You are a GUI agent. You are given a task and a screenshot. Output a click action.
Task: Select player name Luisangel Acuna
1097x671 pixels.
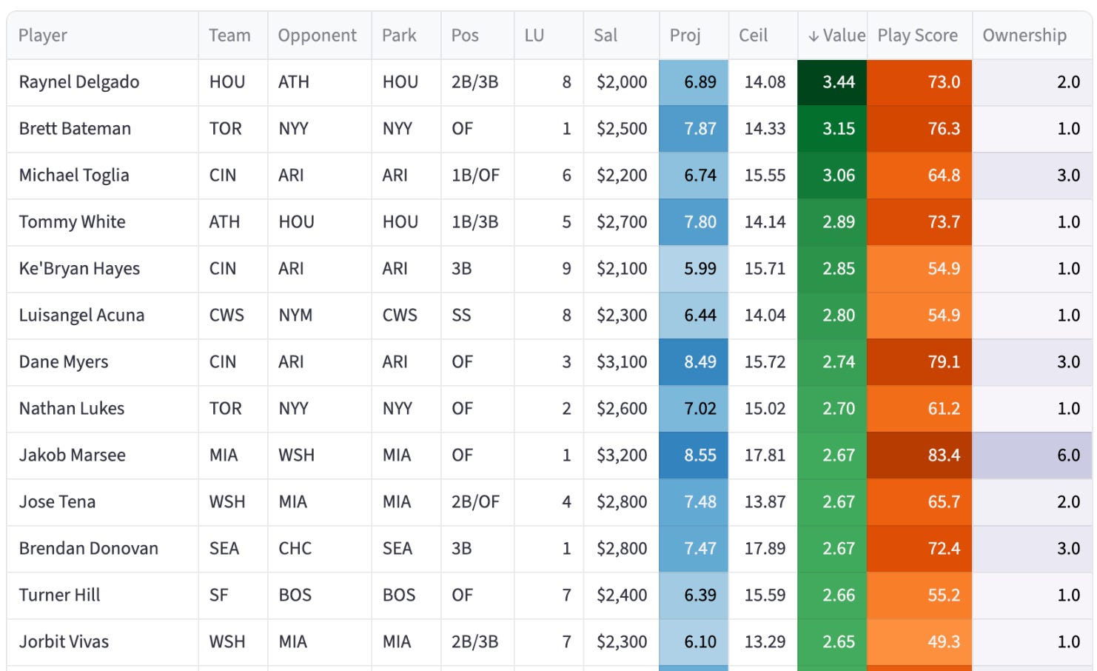(x=81, y=316)
